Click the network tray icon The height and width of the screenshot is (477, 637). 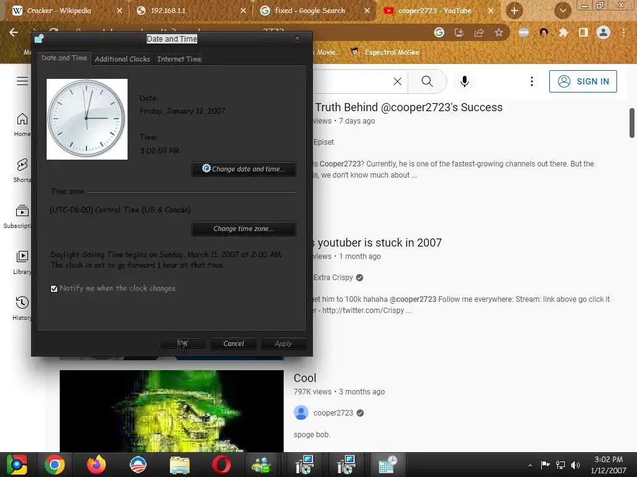tap(560, 465)
